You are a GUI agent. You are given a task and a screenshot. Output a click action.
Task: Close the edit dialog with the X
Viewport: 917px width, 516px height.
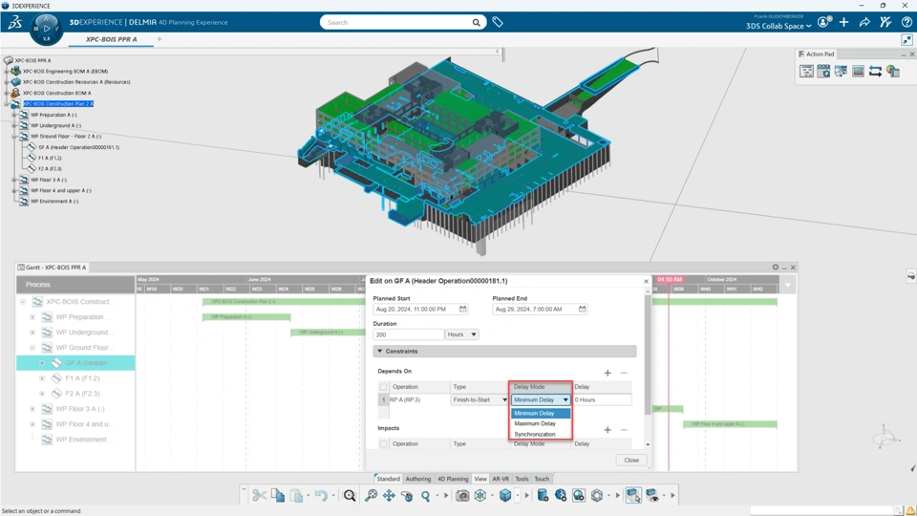click(x=647, y=281)
